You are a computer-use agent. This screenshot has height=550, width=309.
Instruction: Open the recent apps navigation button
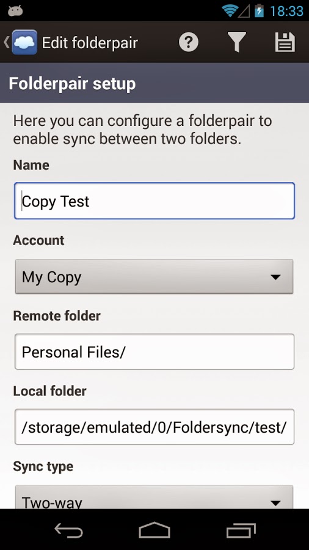(241, 530)
